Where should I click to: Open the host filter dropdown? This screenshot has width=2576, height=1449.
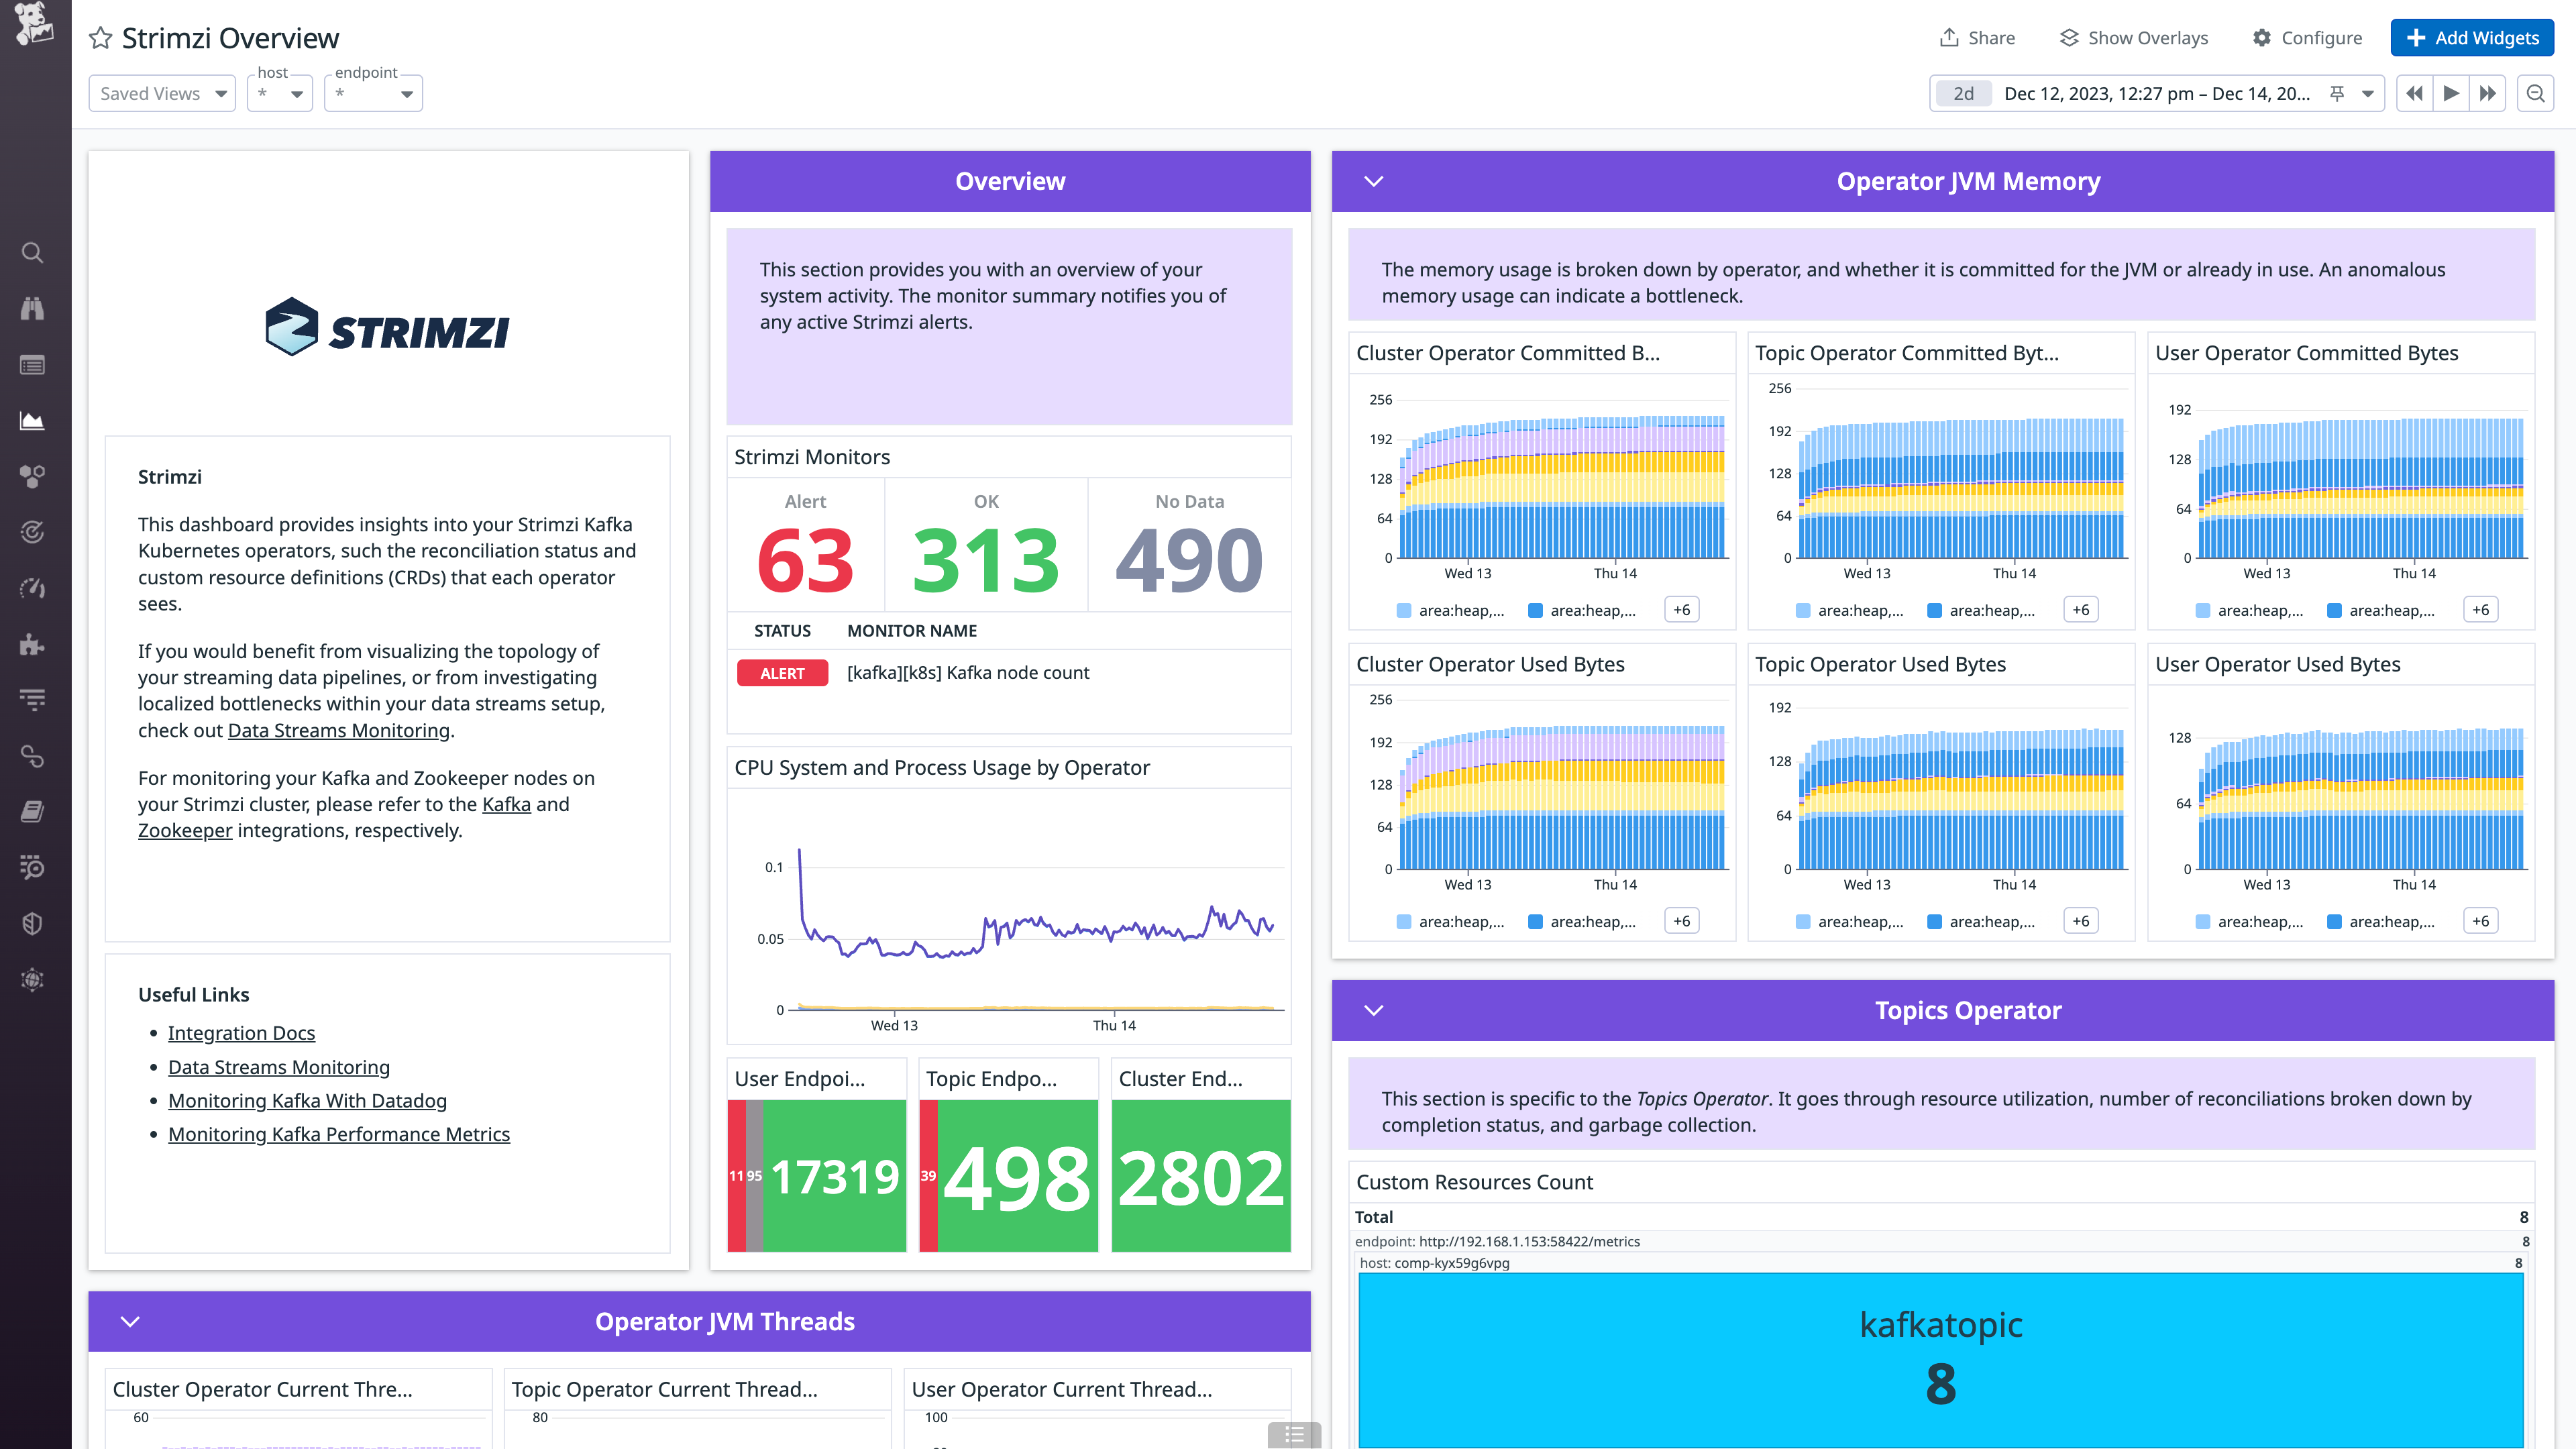(279, 93)
